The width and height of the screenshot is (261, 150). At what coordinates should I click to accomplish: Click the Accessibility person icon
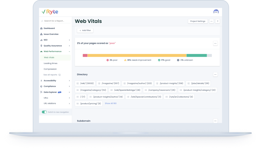pos(41,81)
